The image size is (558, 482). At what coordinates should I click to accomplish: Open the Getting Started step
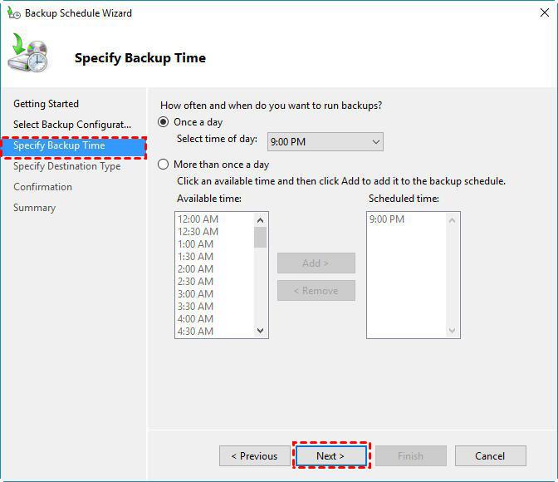click(x=46, y=104)
